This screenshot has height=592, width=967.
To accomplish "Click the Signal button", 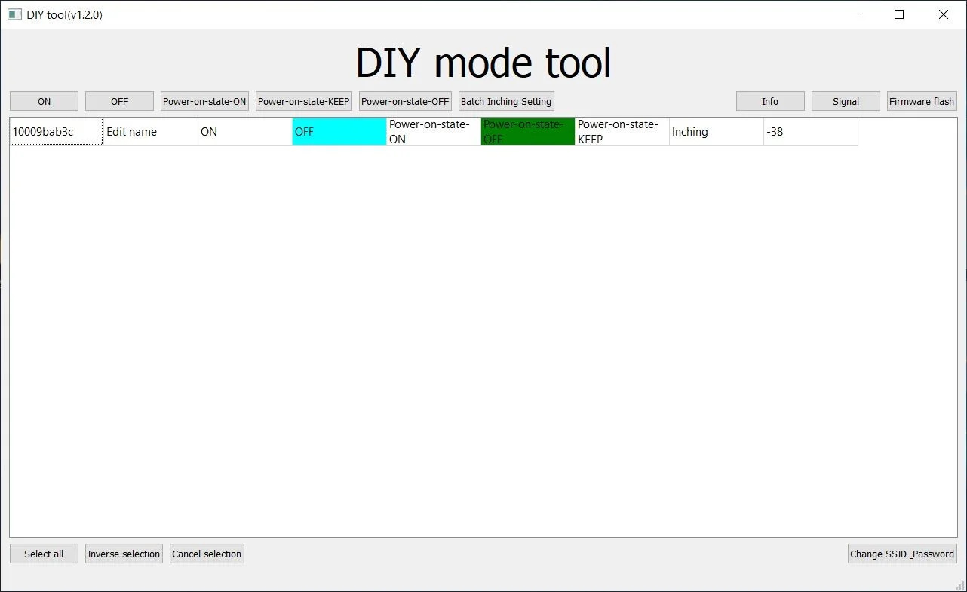I will tap(846, 101).
